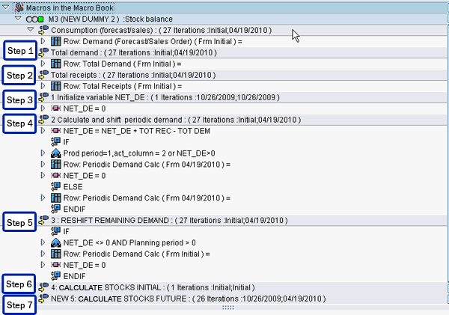Expand the Prod period=1,act_column condition
The image size is (449, 315).
[43, 153]
